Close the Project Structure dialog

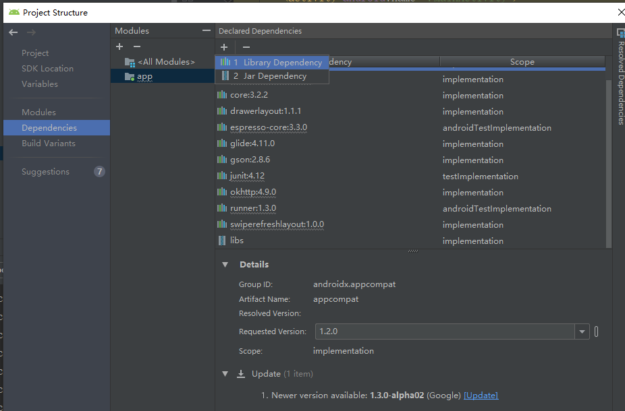[621, 12]
